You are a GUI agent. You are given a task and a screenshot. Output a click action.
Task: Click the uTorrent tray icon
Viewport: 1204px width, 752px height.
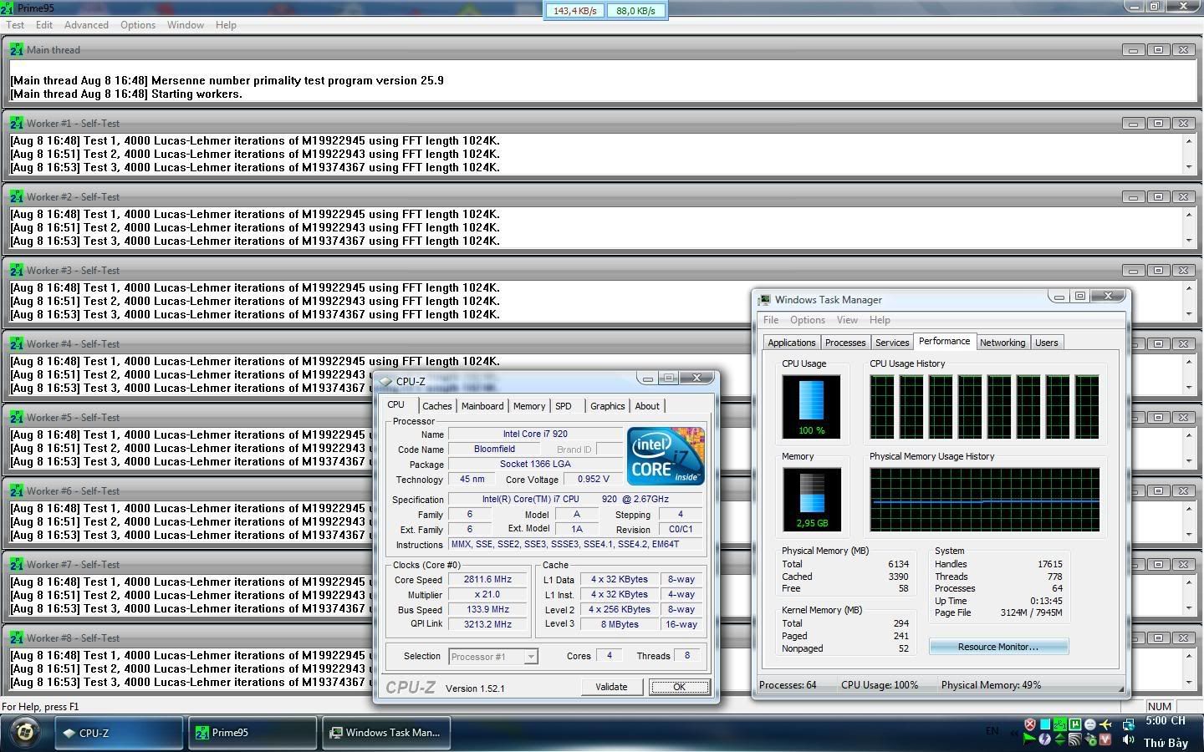click(1075, 724)
